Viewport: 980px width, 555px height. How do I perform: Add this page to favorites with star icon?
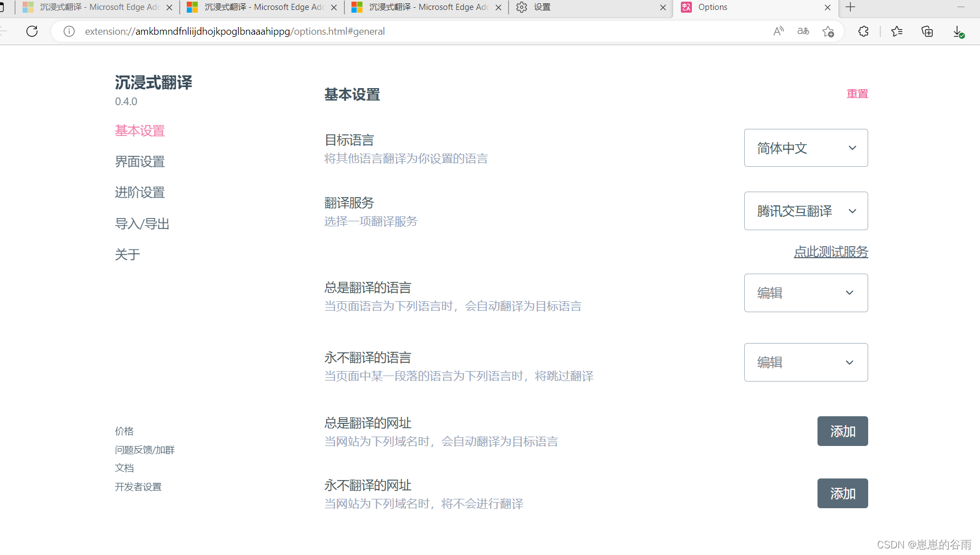(x=829, y=31)
